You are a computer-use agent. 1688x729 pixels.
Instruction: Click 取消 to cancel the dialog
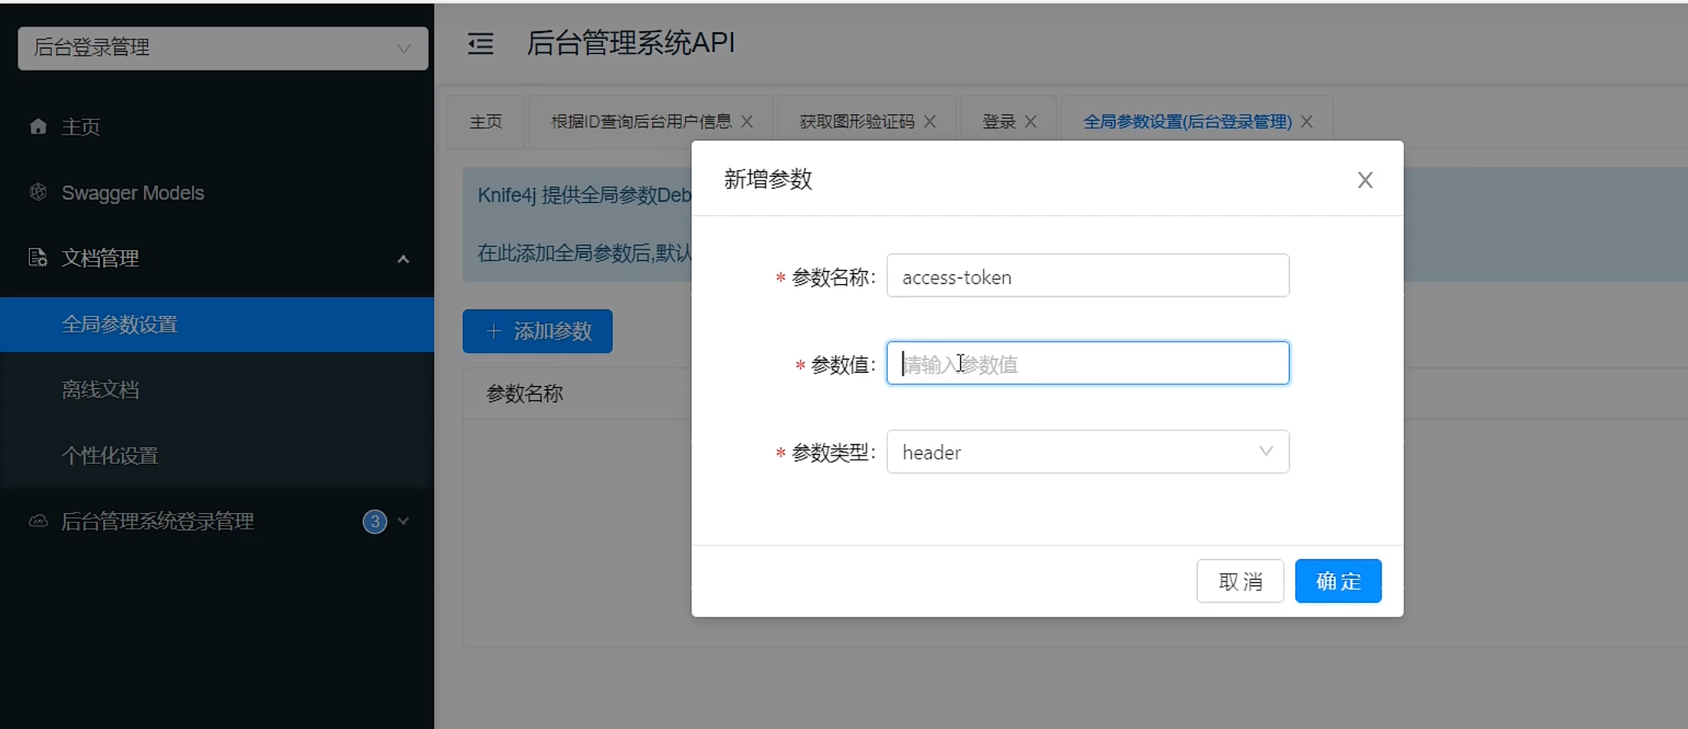pos(1240,581)
